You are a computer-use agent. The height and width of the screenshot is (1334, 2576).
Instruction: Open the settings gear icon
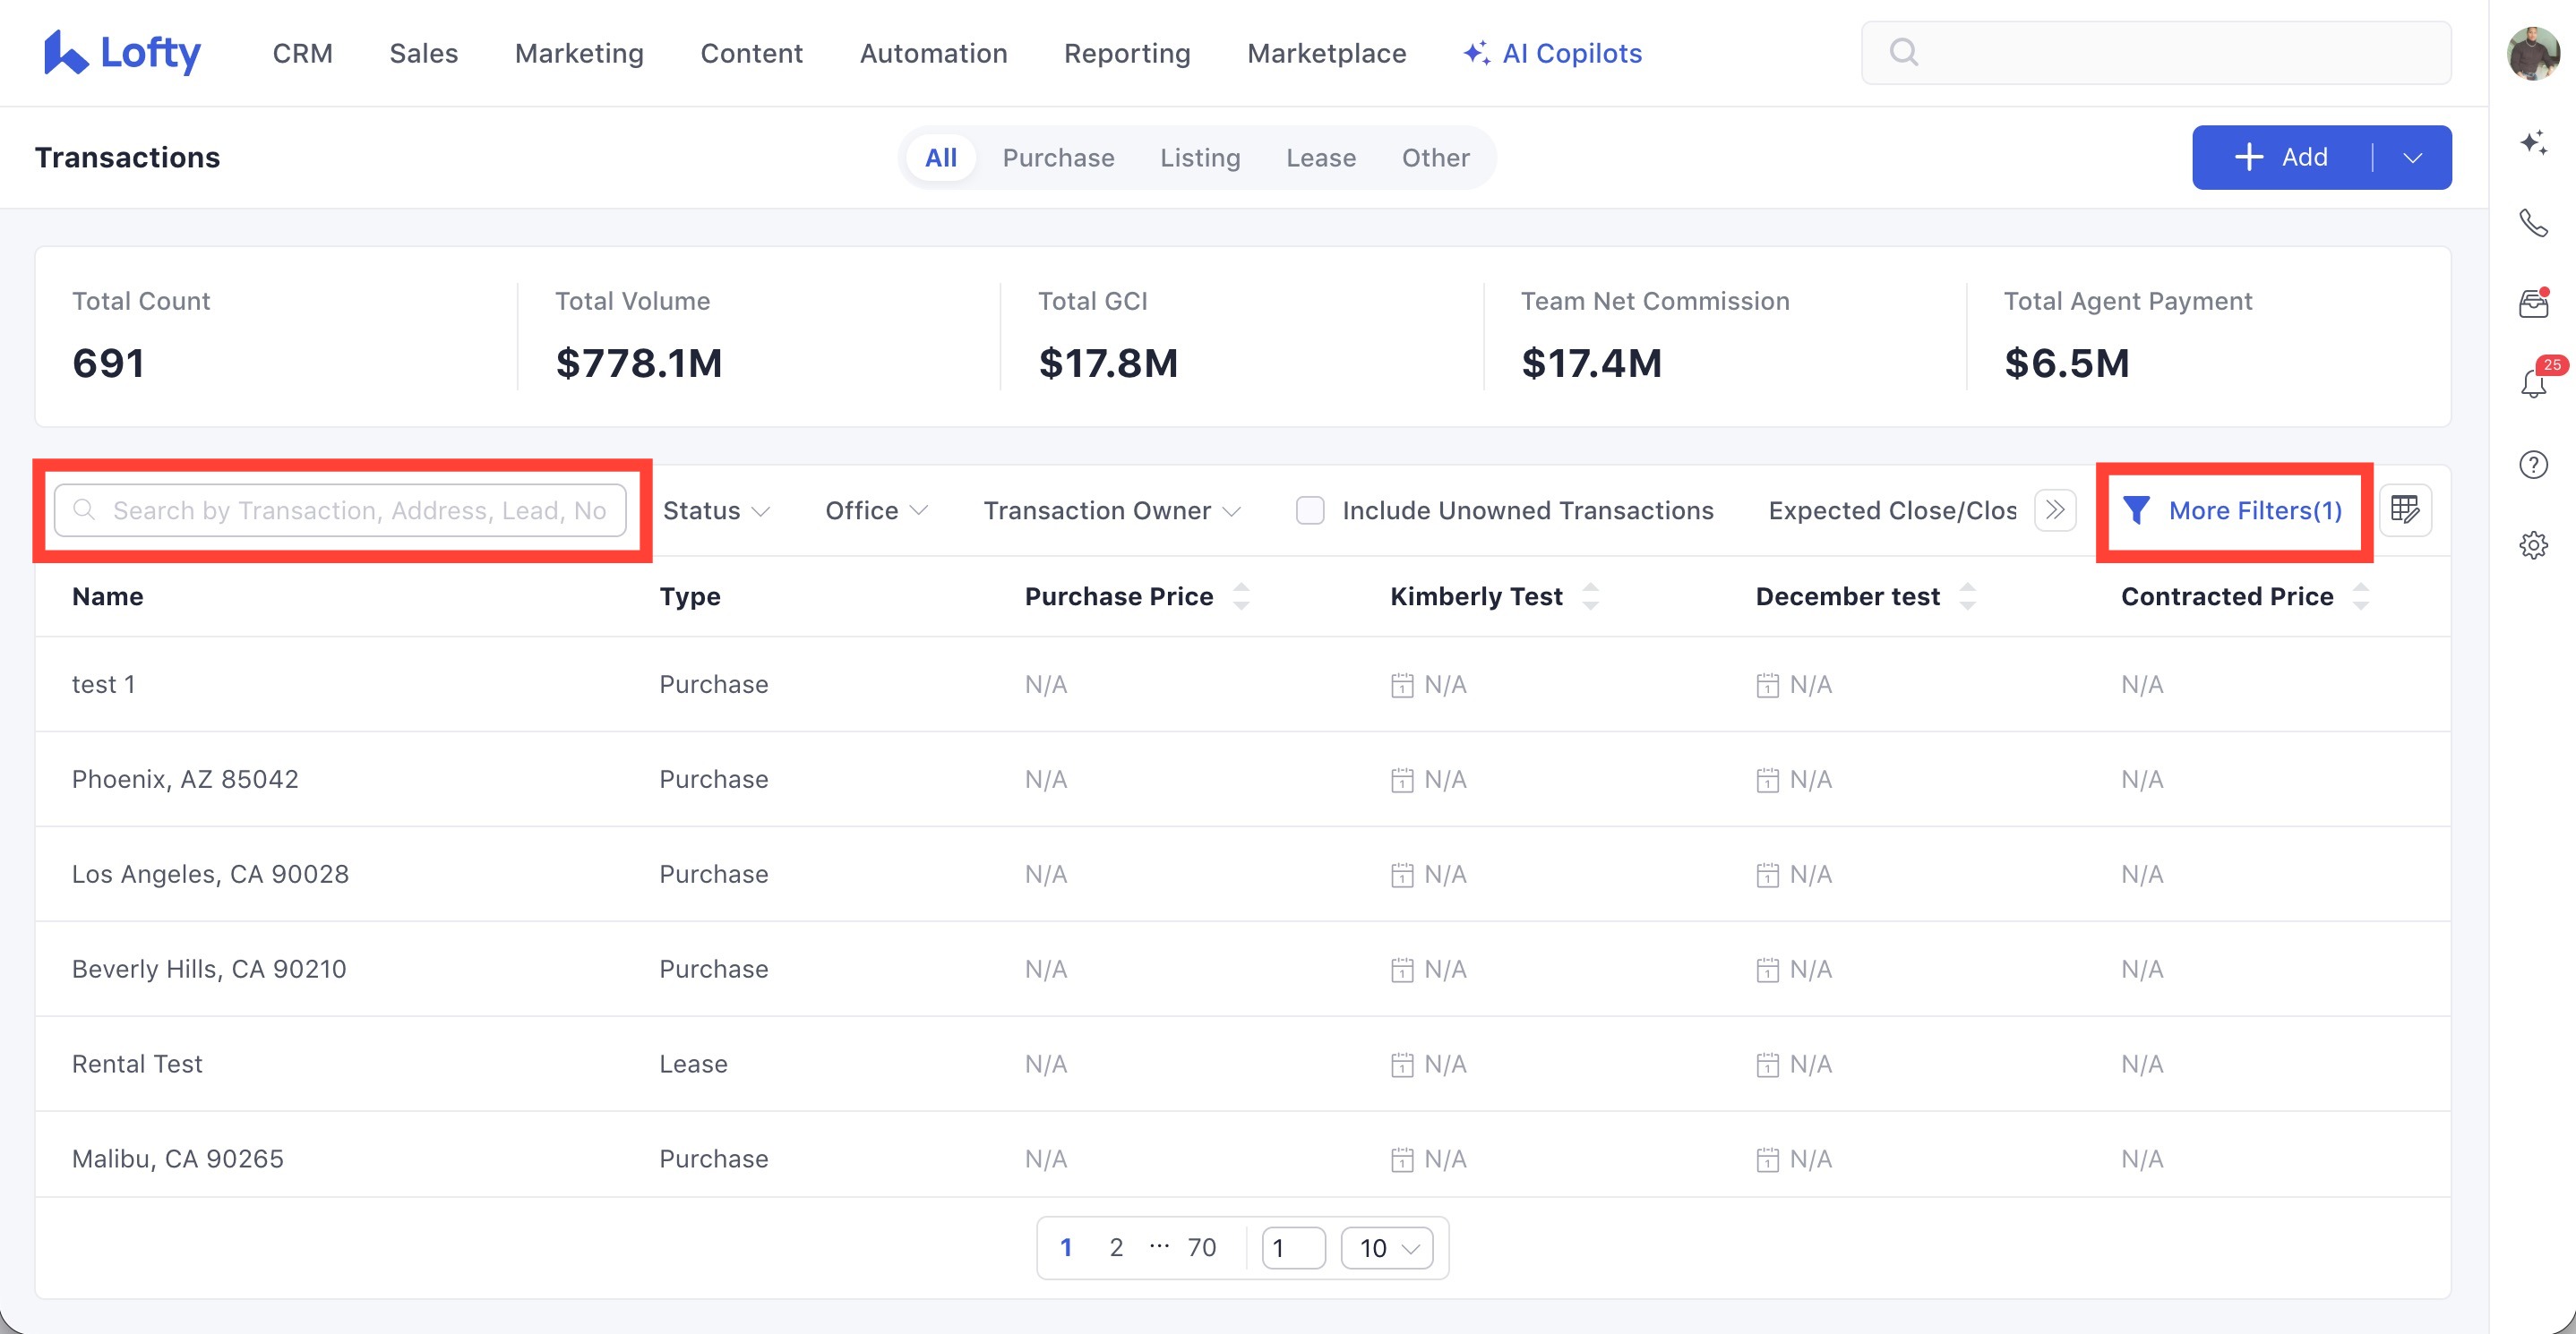[2532, 545]
